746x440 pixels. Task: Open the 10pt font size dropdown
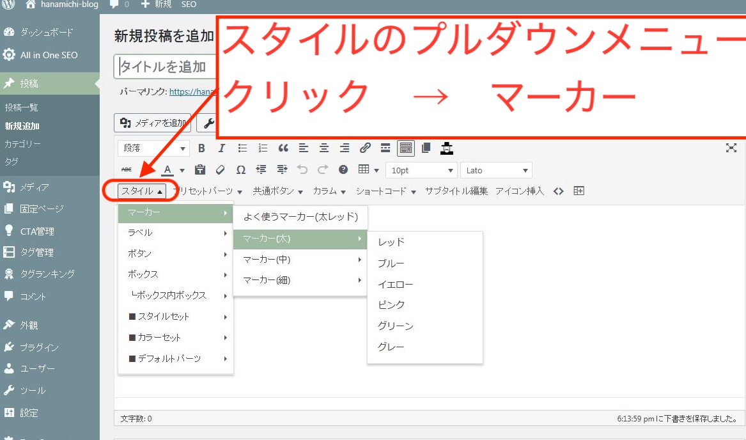point(421,171)
